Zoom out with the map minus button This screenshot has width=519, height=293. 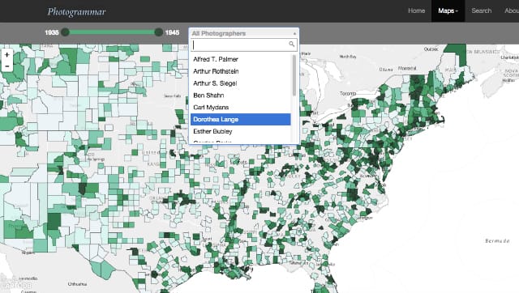(x=7, y=66)
